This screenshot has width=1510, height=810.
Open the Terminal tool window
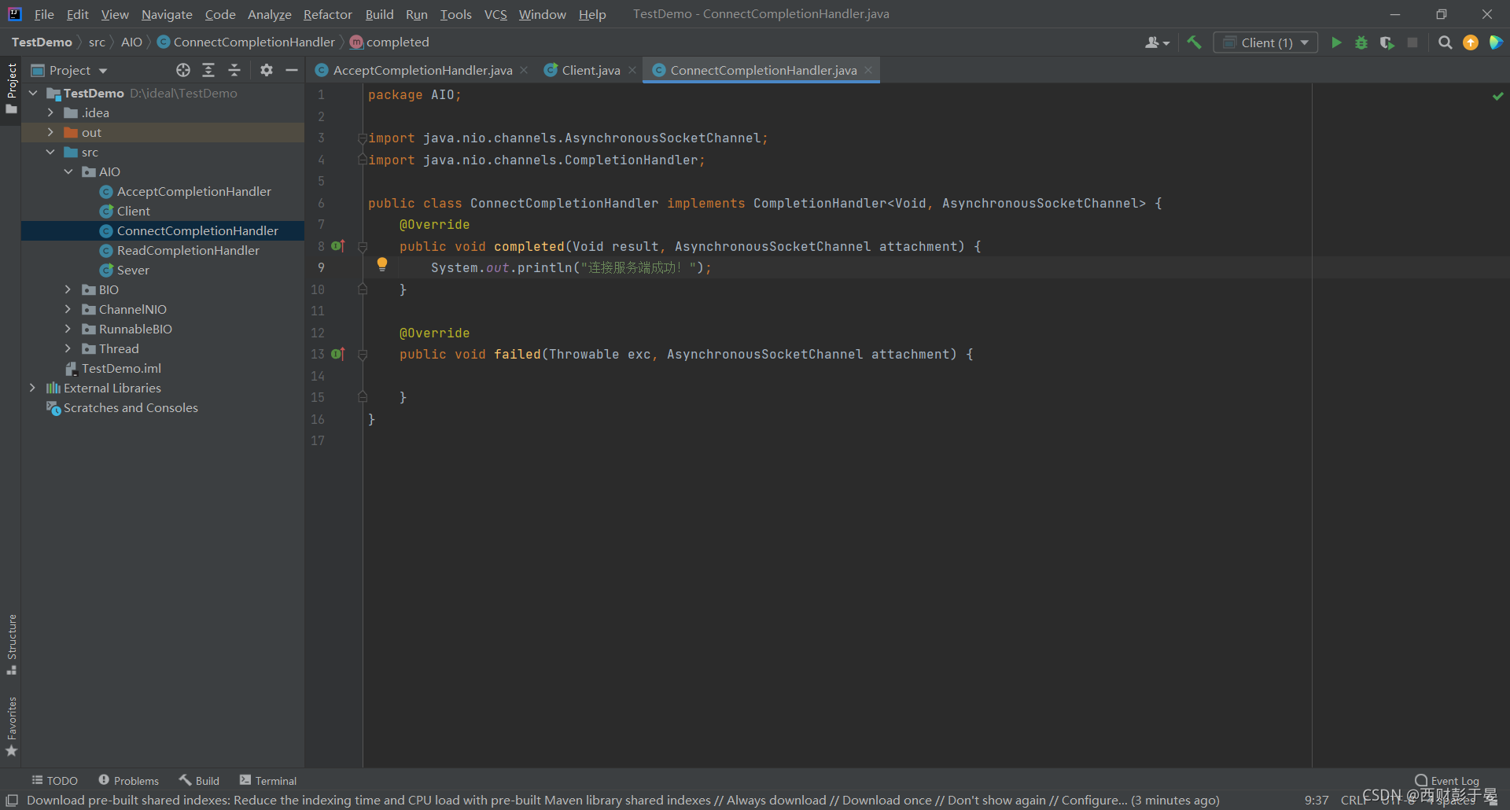coord(268,780)
